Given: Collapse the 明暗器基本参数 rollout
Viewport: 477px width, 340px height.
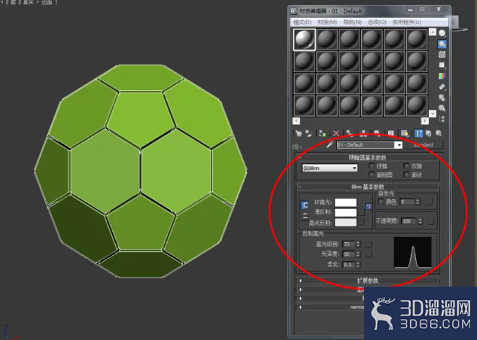Looking at the screenshot, I should (x=367, y=157).
